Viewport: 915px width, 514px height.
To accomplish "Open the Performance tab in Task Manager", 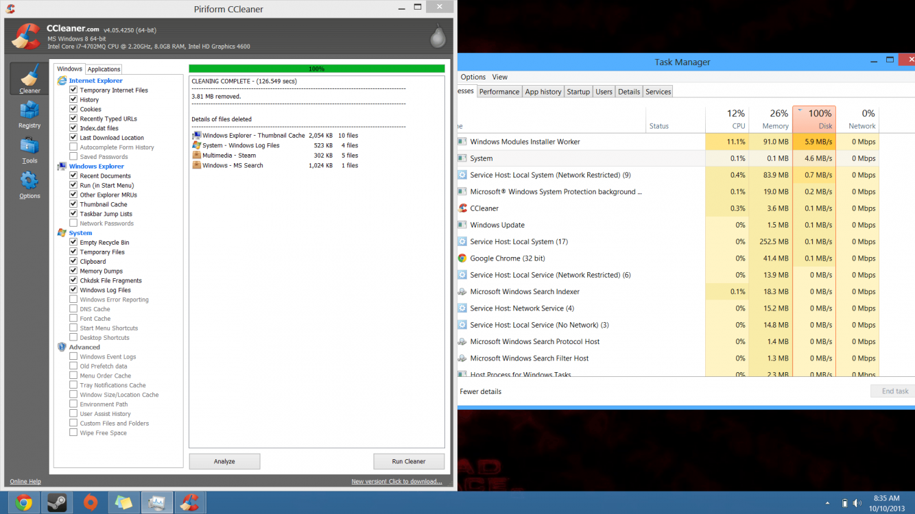I will pos(499,92).
